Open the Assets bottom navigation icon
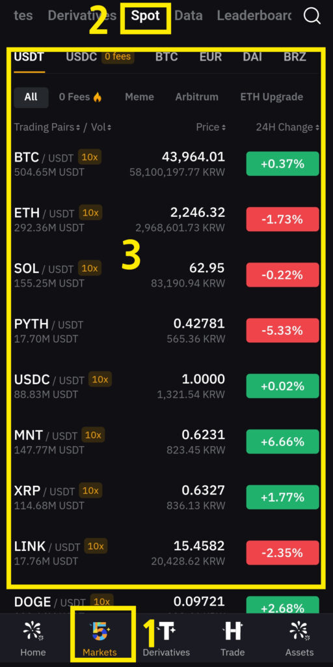 pyautogui.click(x=299, y=632)
